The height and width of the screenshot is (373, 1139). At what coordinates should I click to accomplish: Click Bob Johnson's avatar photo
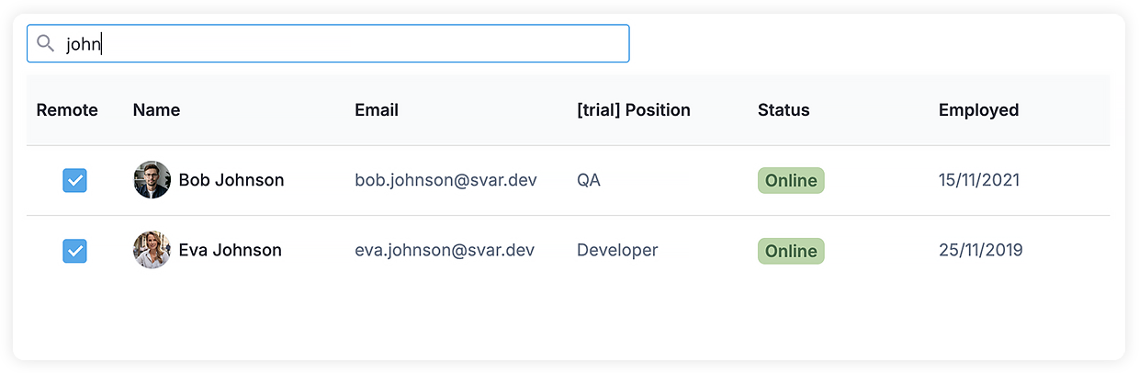pyautogui.click(x=152, y=180)
